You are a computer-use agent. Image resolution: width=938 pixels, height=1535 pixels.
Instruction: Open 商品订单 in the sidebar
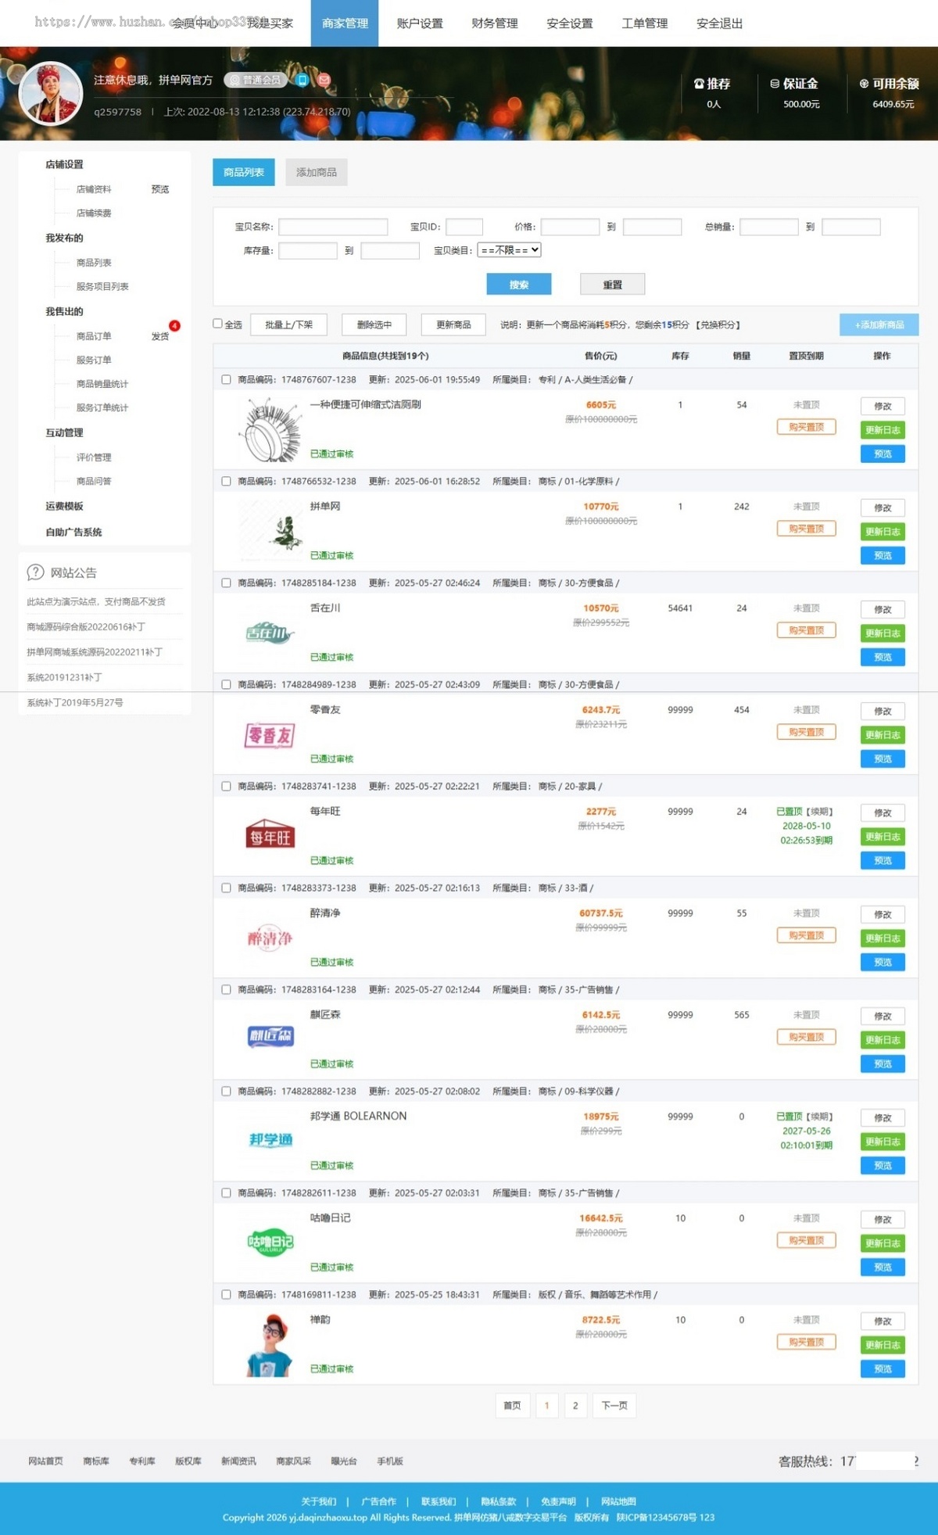tap(94, 336)
